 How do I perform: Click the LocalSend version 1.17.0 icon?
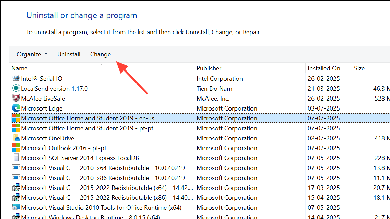pos(16,88)
